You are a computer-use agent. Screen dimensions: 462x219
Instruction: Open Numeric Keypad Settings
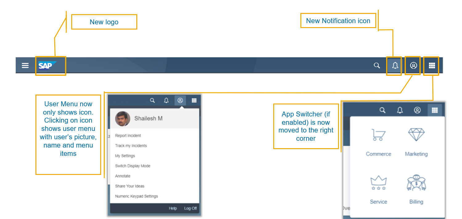click(136, 196)
